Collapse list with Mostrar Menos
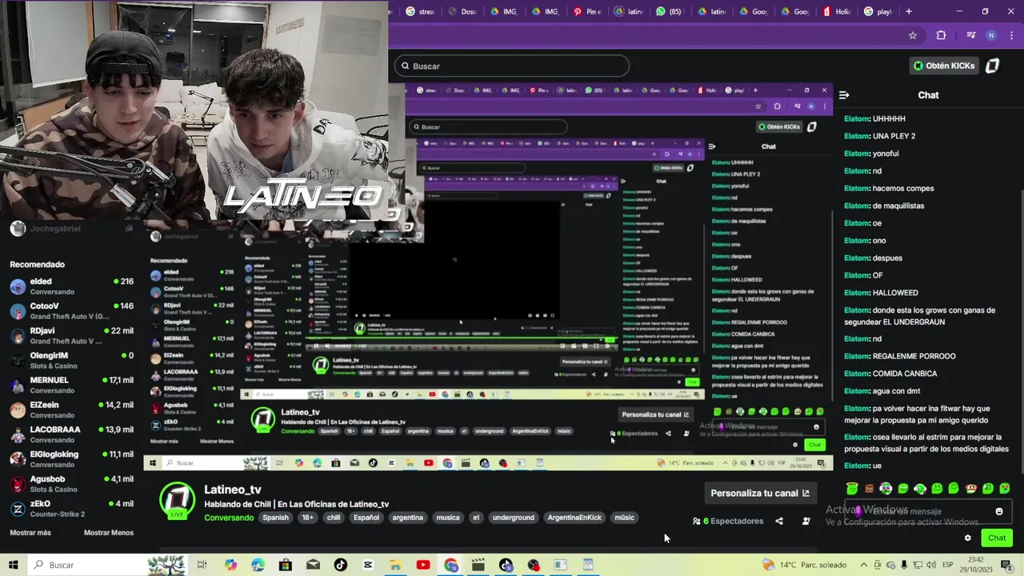 109,533
